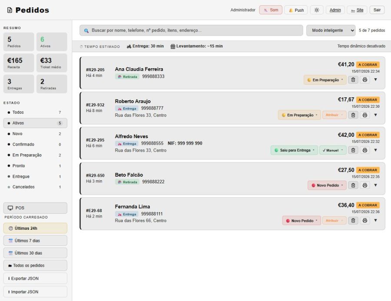The image size is (391, 301).
Task: Focus the order search field
Action: coord(191,30)
